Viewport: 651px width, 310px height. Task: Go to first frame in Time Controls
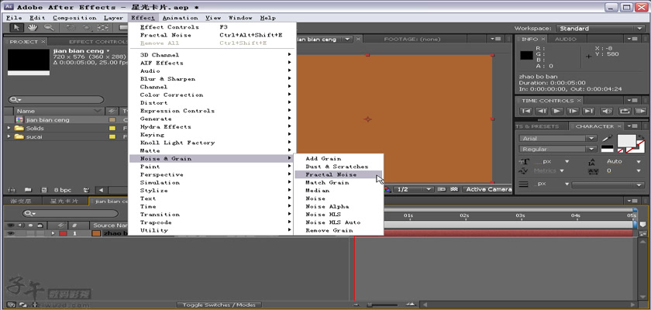(x=525, y=112)
